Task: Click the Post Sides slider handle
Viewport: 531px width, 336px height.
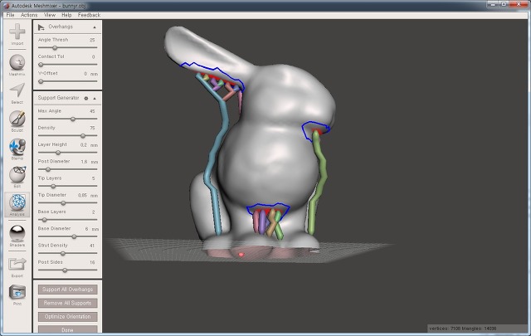Action: (x=65, y=270)
